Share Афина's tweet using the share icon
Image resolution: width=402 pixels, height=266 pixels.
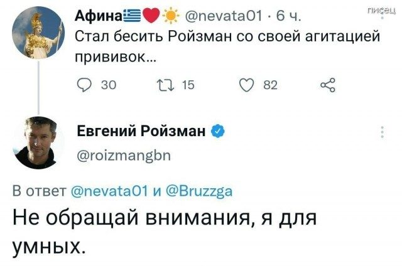pos(327,86)
